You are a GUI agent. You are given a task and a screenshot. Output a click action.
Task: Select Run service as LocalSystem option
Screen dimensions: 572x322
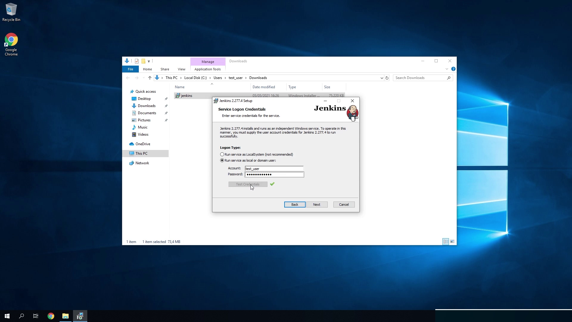pyautogui.click(x=222, y=154)
